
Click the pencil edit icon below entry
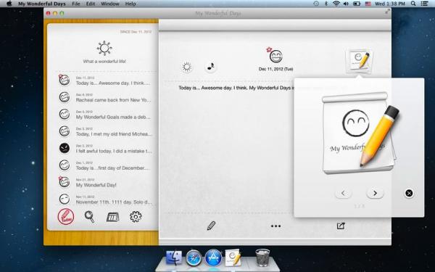pyautogui.click(x=211, y=226)
